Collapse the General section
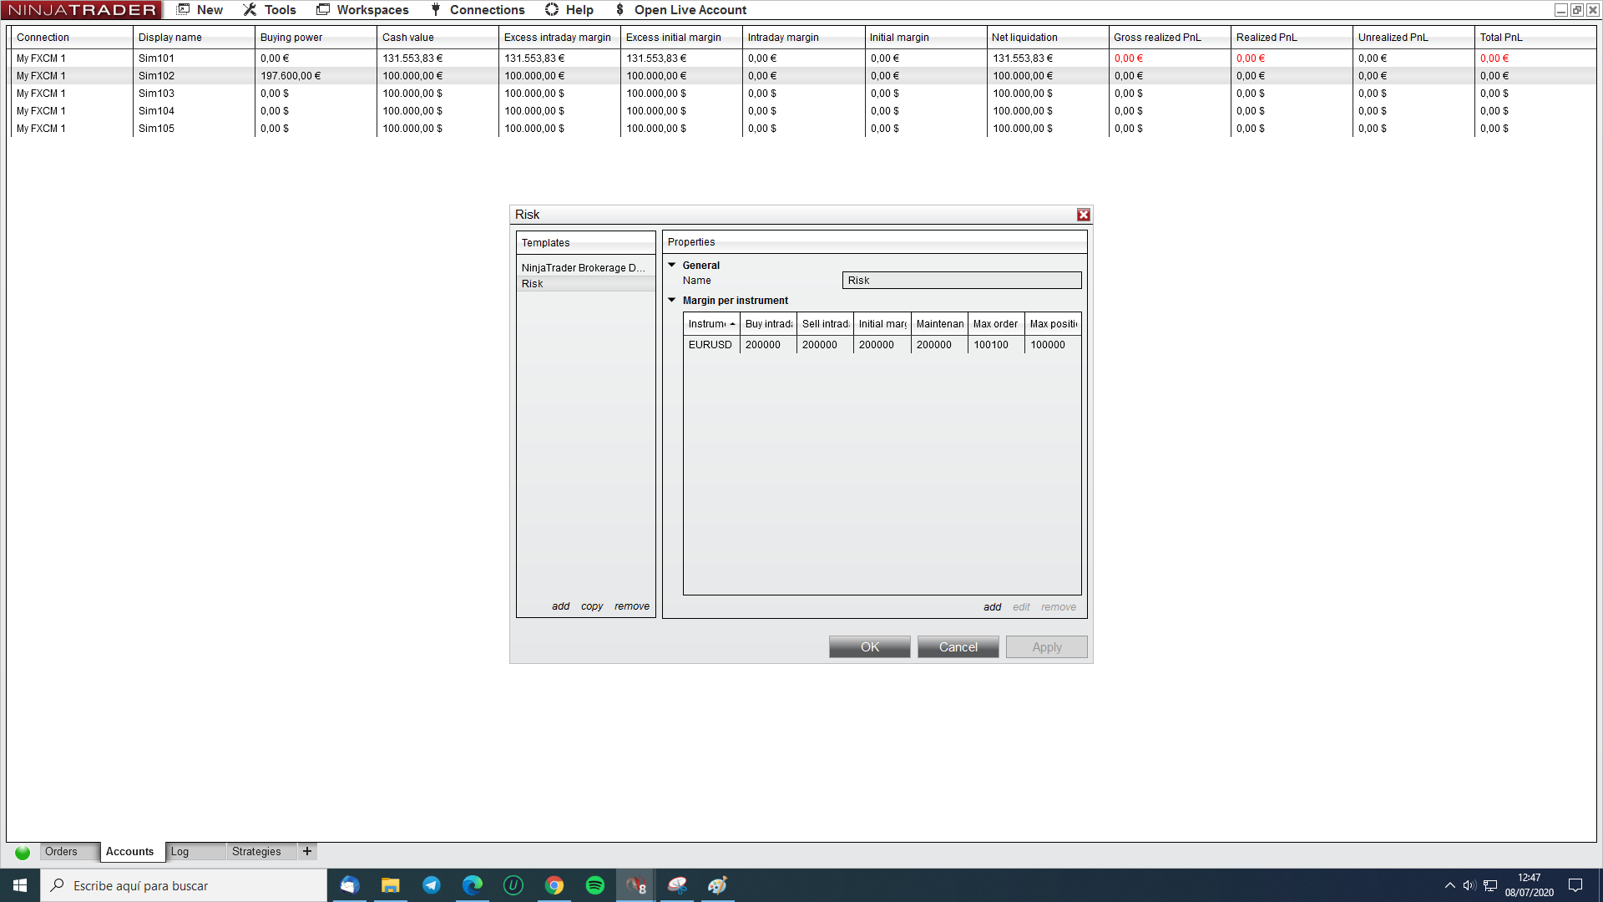 [x=672, y=265]
